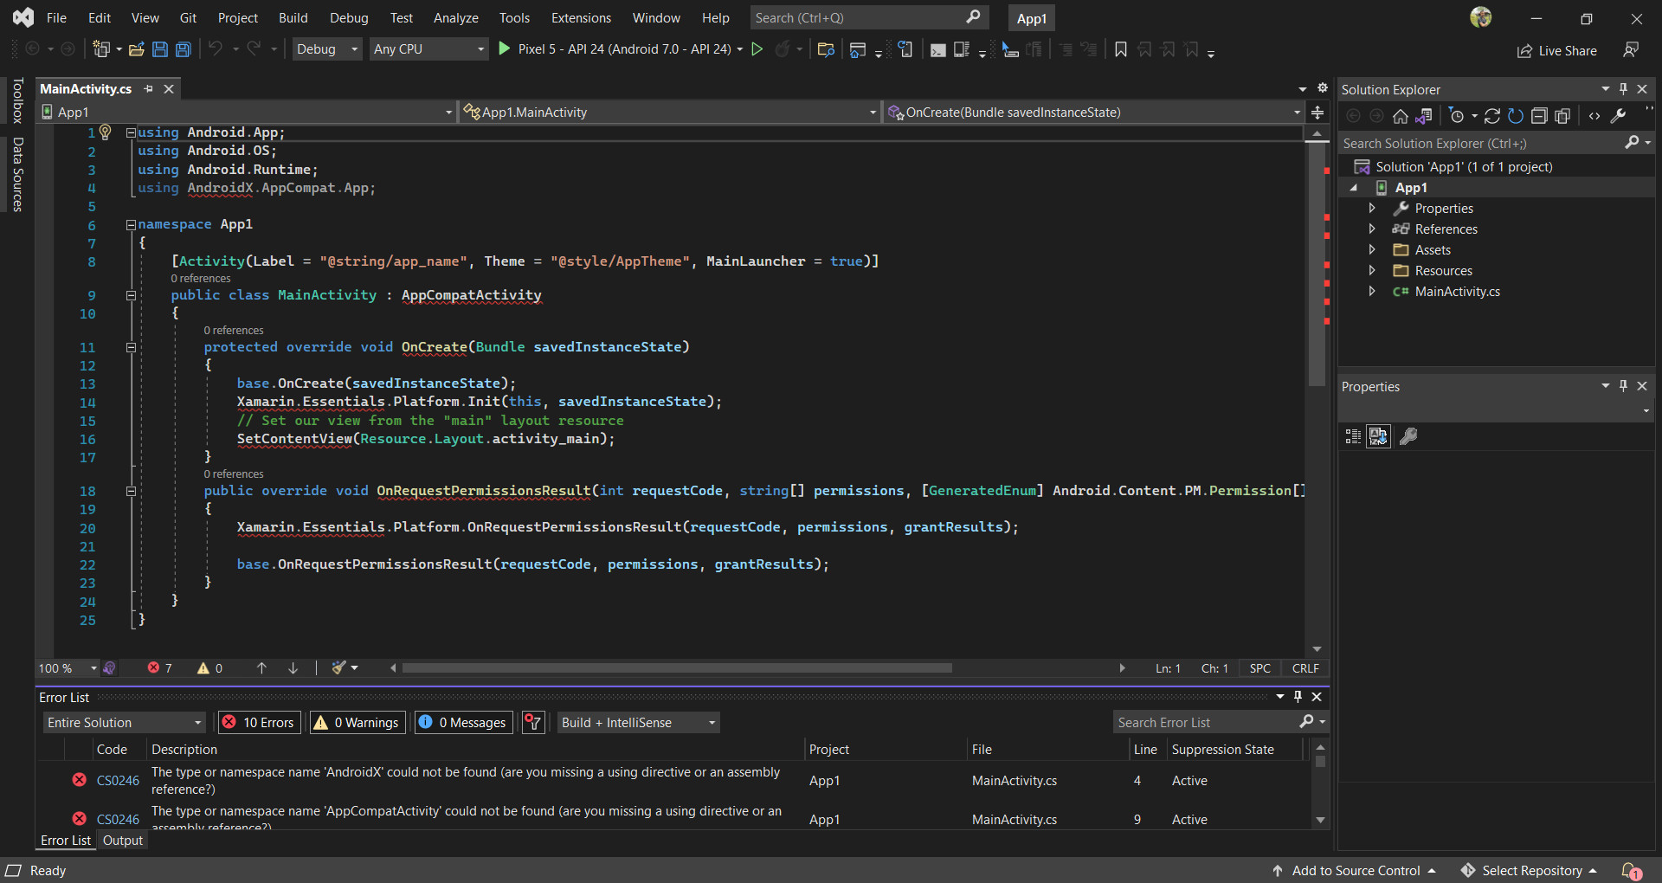This screenshot has width=1662, height=883.
Task: Click the Live Share button
Action: pos(1557,50)
